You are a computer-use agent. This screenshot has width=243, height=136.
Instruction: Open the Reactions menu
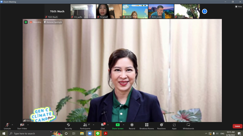[161, 126]
